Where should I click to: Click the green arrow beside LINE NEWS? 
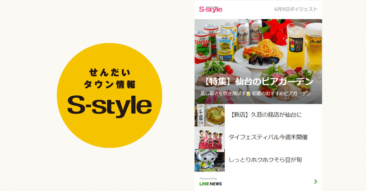coord(316,181)
